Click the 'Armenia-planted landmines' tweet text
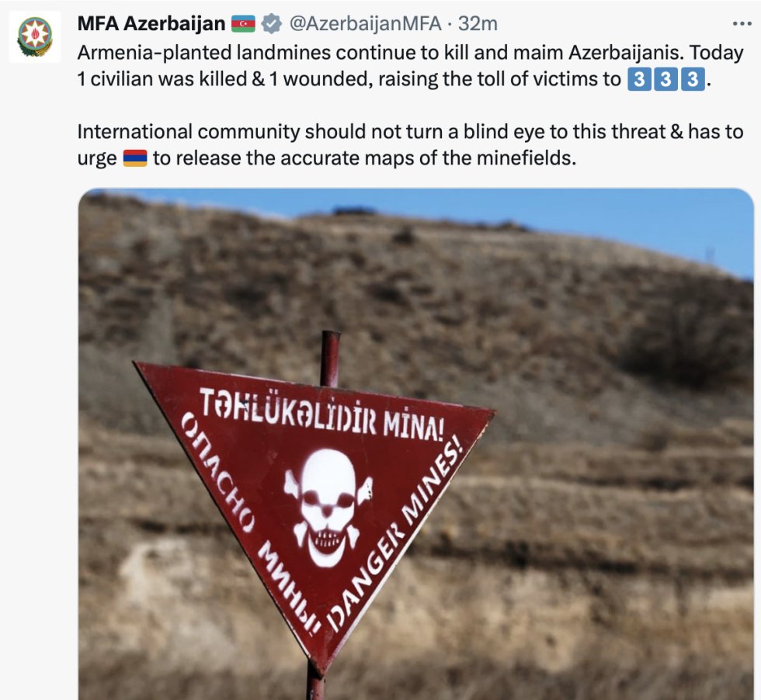Screen dimensions: 761x700 point(410,66)
